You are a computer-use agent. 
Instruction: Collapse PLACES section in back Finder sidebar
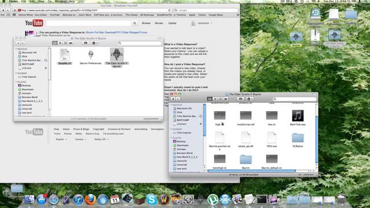click(x=16, y=82)
